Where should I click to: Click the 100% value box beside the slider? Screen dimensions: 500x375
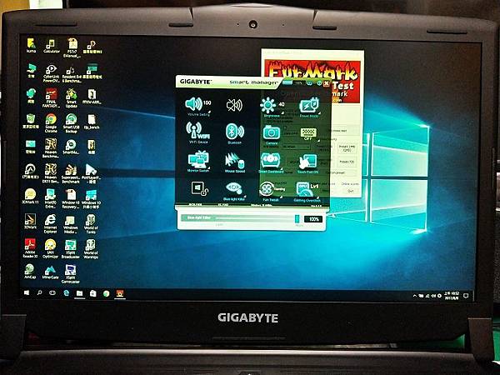click(313, 219)
